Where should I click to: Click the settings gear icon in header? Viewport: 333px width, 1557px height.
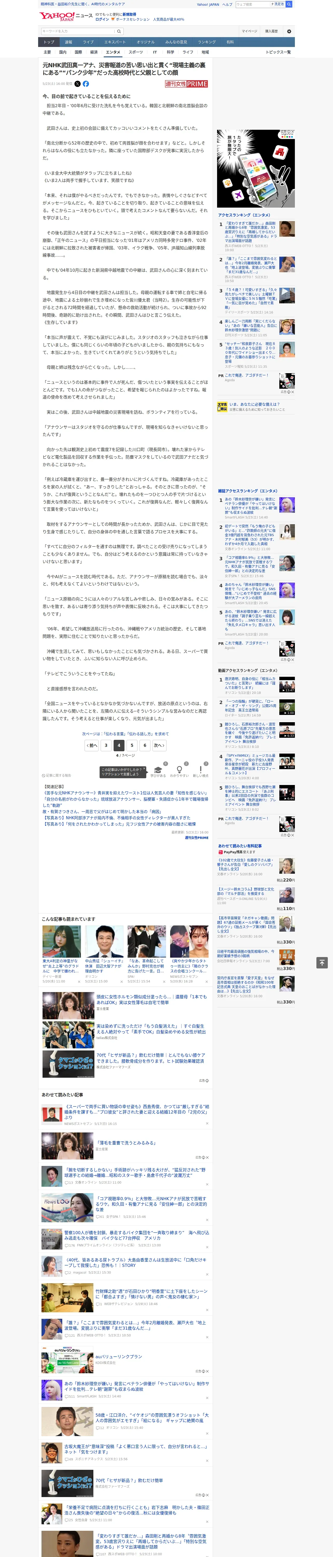(x=289, y=31)
